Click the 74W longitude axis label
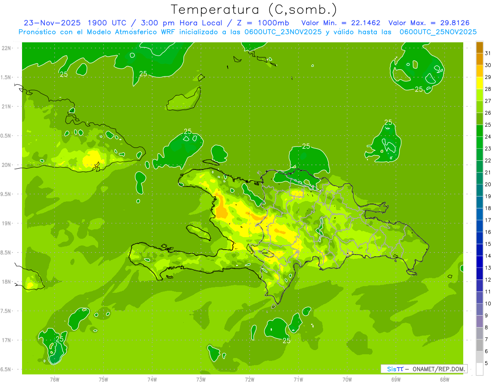 tap(152, 379)
